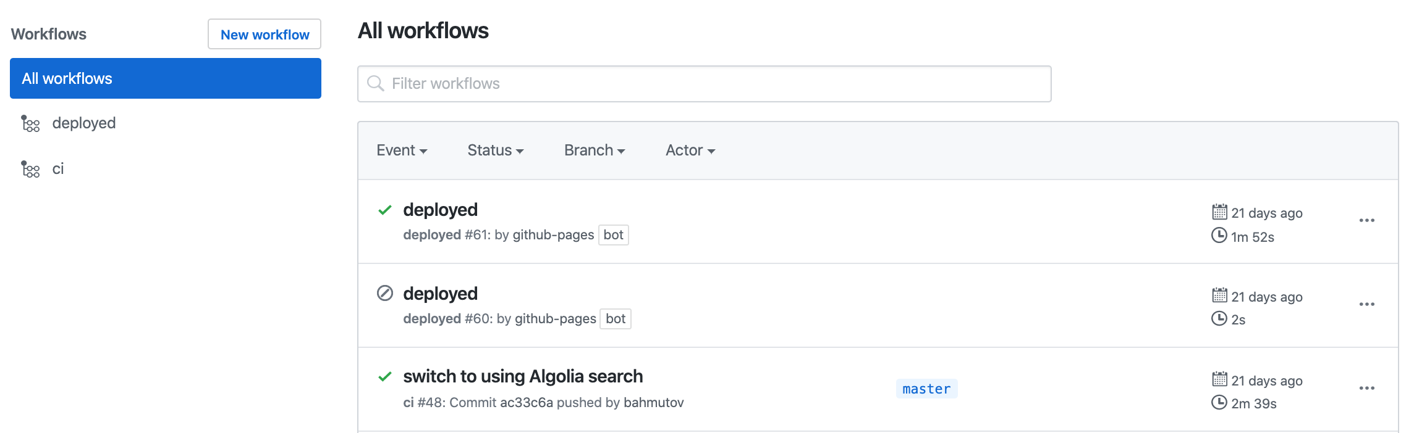Click the 'New workflow' button
Viewport: 1414px width, 433px height.
coord(265,34)
